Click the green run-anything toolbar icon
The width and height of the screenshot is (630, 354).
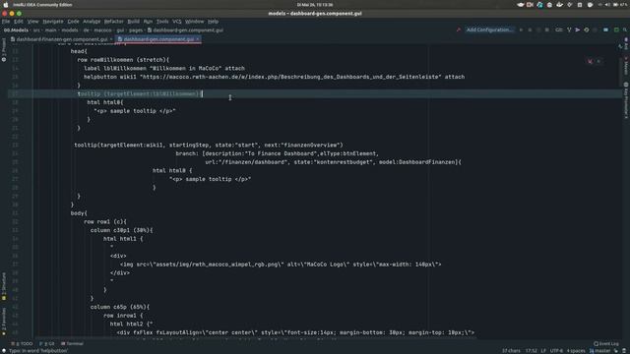[616, 29]
